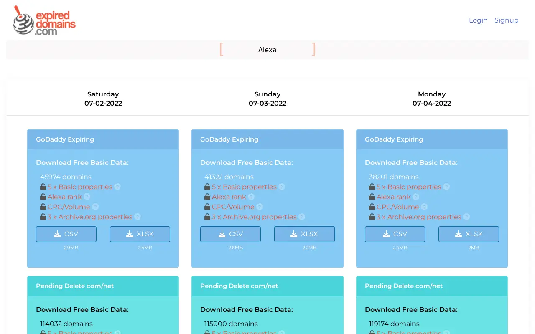Viewport: 535px width, 334px height.
Task: Open help icon beside Sunday GoDaddy 5 x Basic properties
Action: (282, 187)
